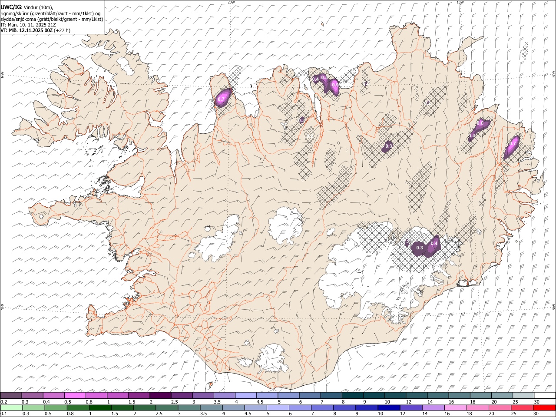The width and height of the screenshot is (556, 417).
Task: Select the 0.8 green swatch in bottom legend row
Action: pos(78,407)
